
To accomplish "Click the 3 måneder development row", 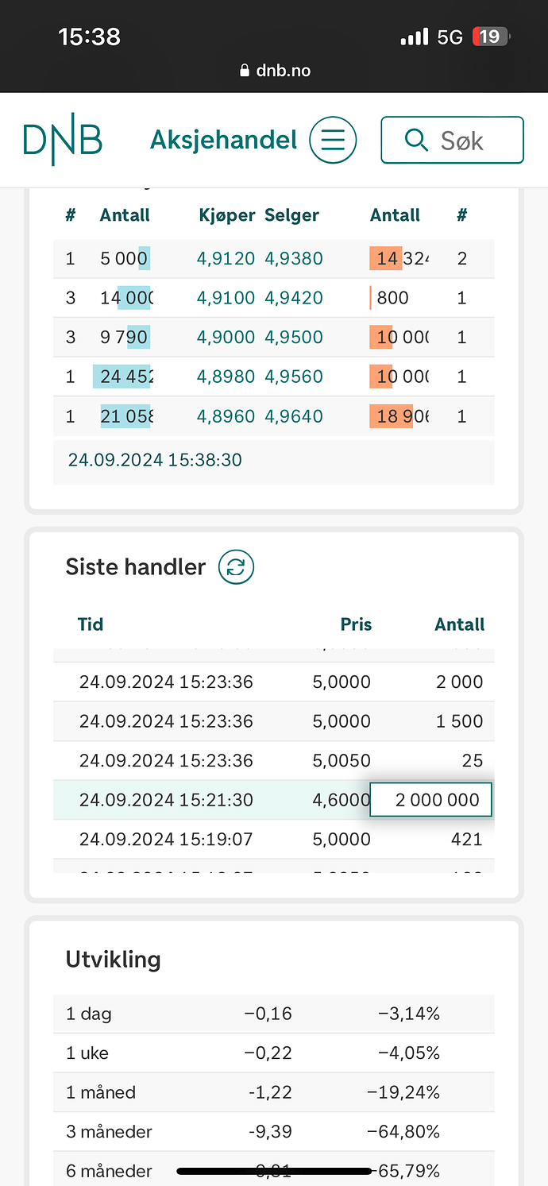I will click(x=273, y=1131).
